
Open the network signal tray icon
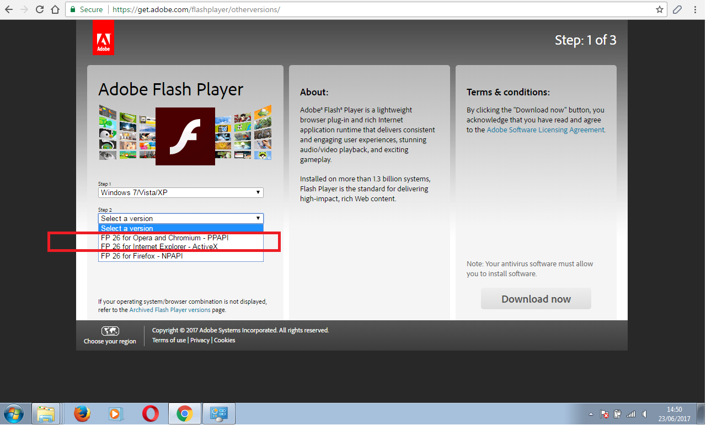(x=631, y=414)
